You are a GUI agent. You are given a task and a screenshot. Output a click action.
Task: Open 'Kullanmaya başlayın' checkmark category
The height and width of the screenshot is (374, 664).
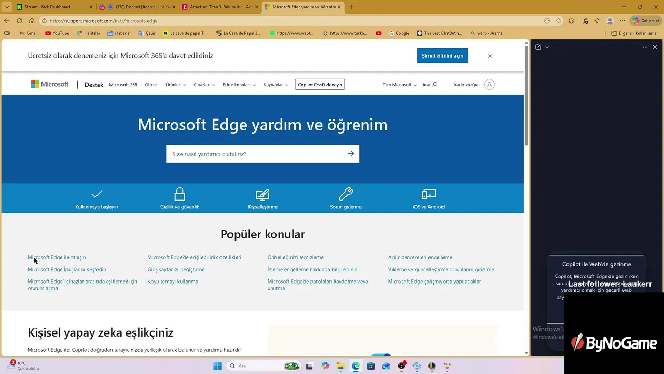(x=96, y=199)
